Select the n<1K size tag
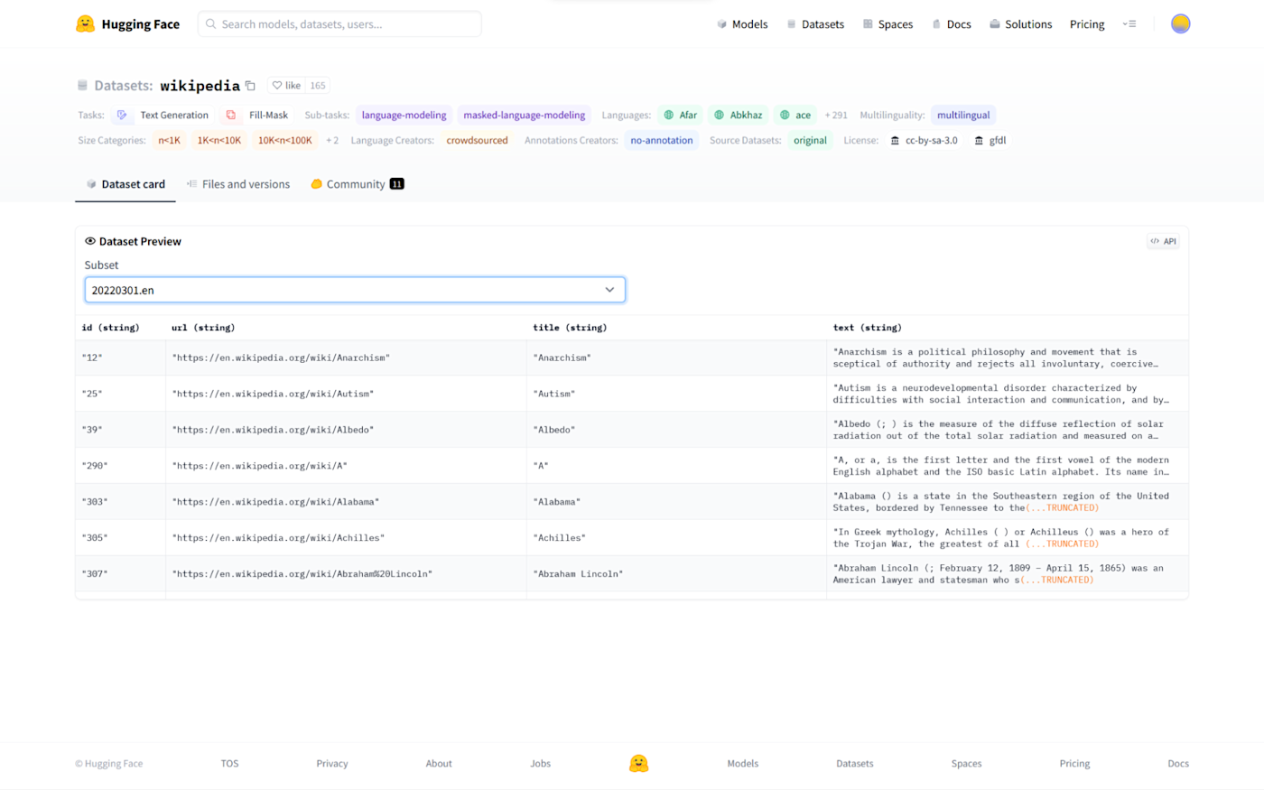This screenshot has width=1264, height=790. [169, 141]
